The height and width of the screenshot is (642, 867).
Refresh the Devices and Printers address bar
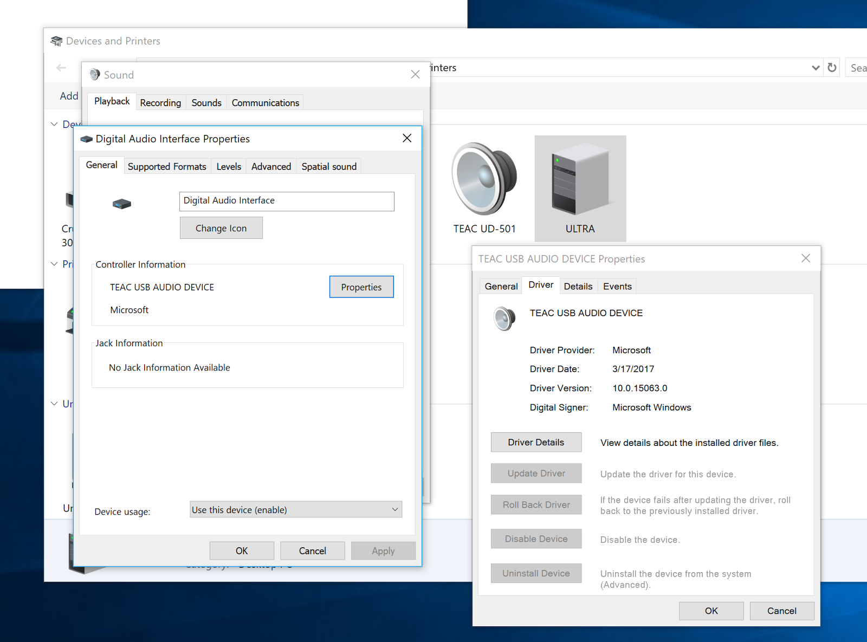(832, 68)
